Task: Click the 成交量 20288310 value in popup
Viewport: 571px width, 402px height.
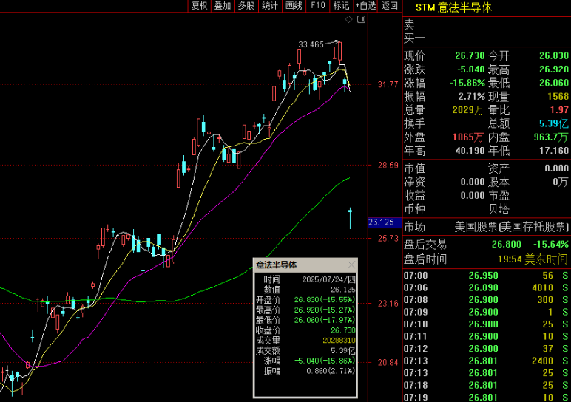Action: (339, 341)
